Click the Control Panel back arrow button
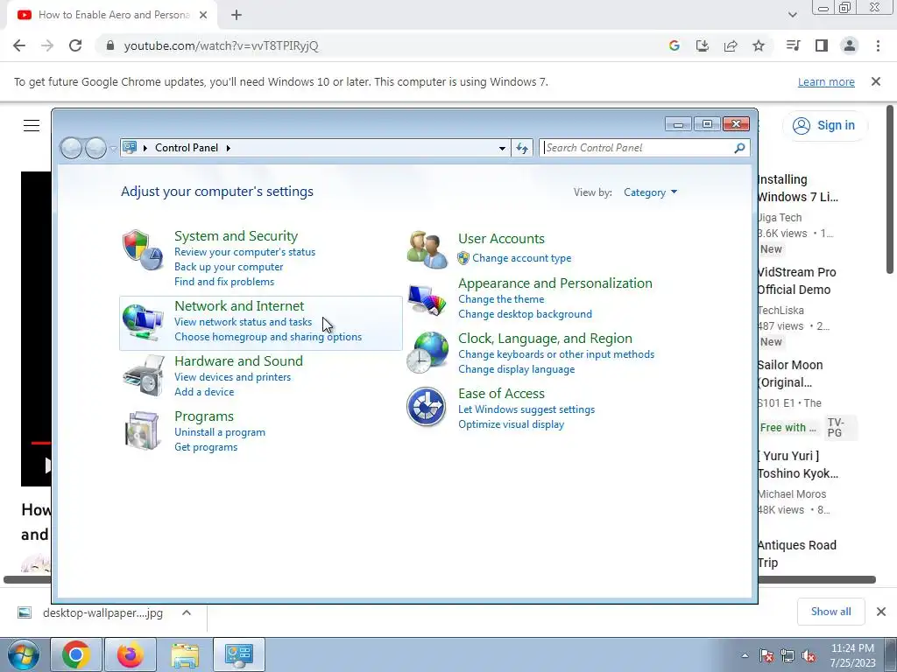The height and width of the screenshot is (672, 897). 71,148
